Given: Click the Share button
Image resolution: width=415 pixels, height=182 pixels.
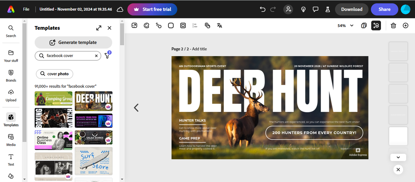Looking at the screenshot, I should tap(385, 9).
